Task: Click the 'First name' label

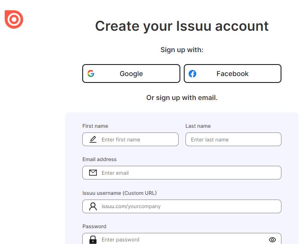Action: pyautogui.click(x=95, y=126)
